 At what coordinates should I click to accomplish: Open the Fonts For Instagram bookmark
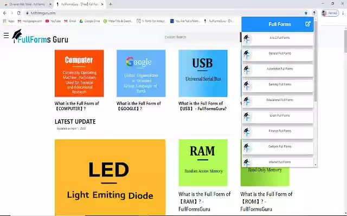coord(151,21)
